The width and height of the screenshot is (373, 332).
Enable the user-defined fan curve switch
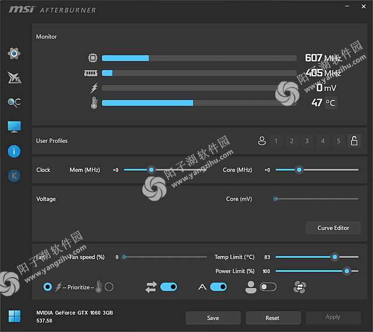268,287
